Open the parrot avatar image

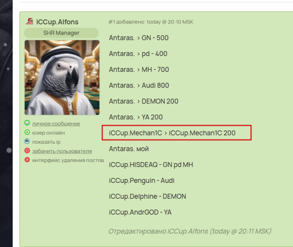[x=62, y=77]
